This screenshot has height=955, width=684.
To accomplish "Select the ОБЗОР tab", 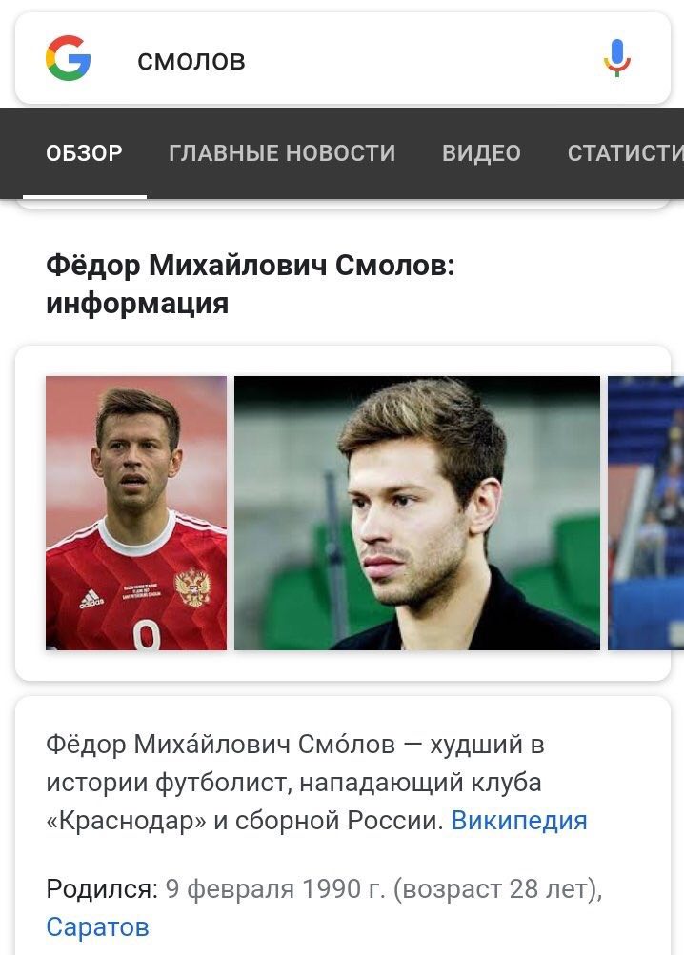I will coord(84,153).
